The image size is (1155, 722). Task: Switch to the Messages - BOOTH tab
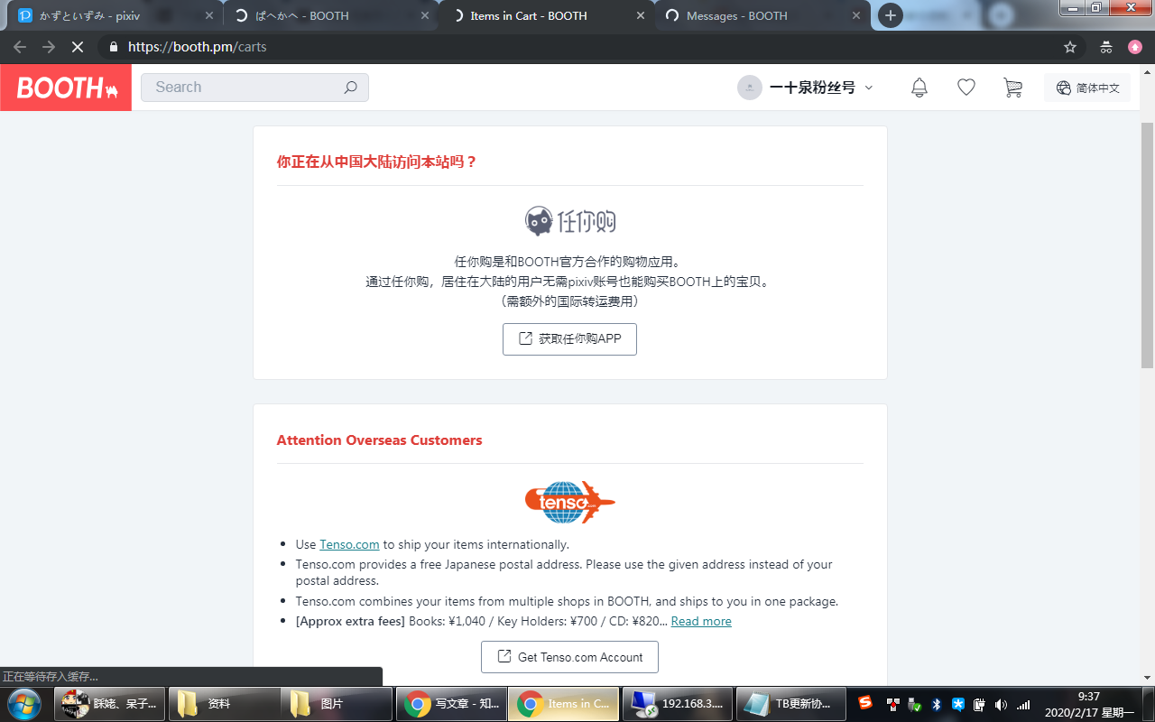[736, 15]
